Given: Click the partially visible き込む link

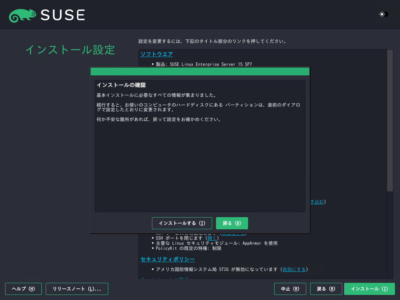Looking at the screenshot, I should [317, 202].
